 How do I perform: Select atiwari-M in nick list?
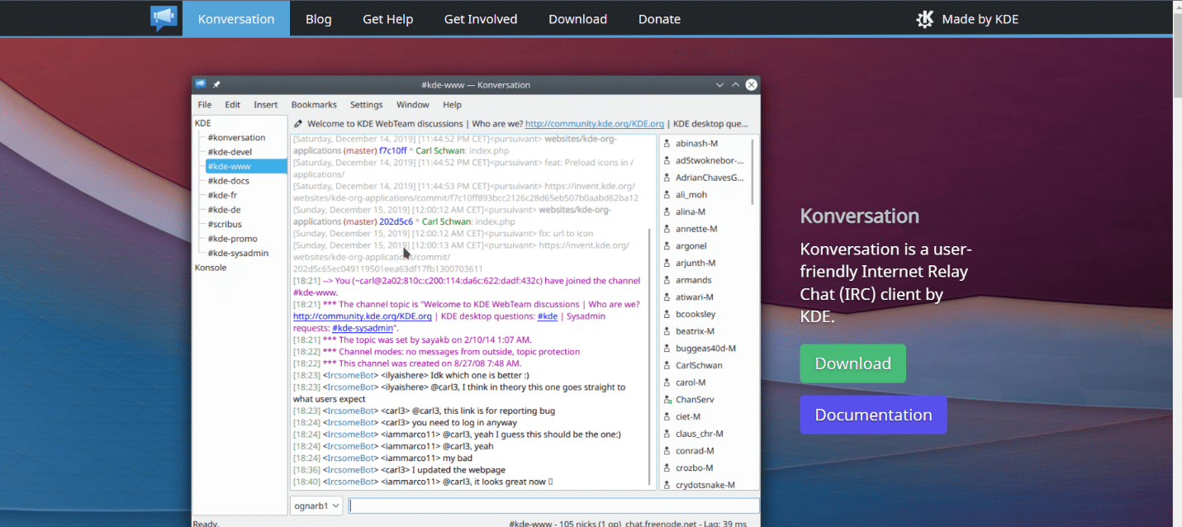(694, 297)
